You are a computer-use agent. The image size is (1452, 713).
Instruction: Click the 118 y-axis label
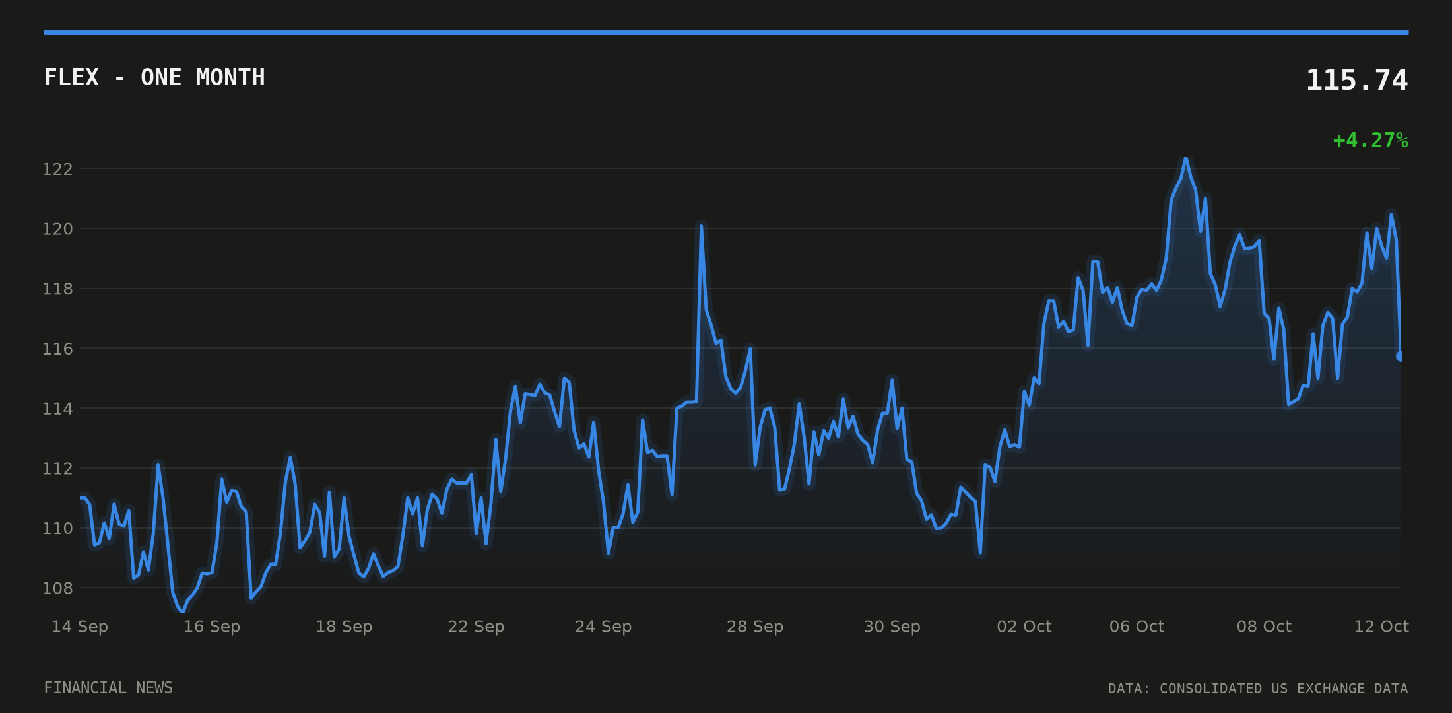[x=57, y=289]
